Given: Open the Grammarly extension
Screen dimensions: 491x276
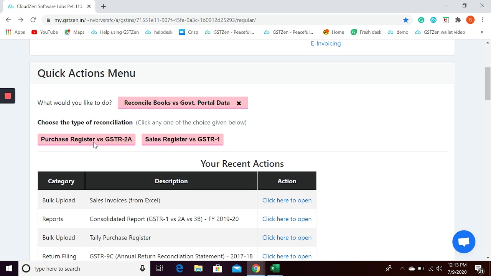Looking at the screenshot, I should [421, 20].
